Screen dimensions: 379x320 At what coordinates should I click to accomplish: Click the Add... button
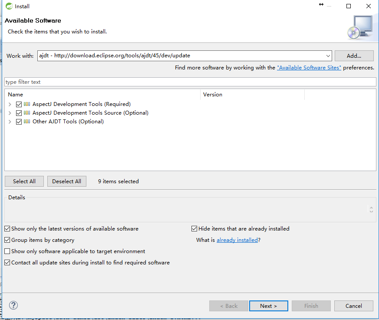[354, 56]
